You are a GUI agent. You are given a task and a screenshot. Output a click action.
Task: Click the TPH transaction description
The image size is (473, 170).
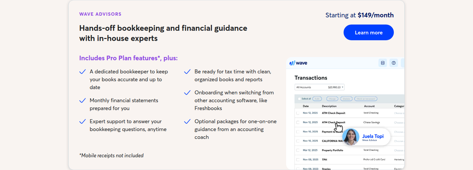coord(325,160)
